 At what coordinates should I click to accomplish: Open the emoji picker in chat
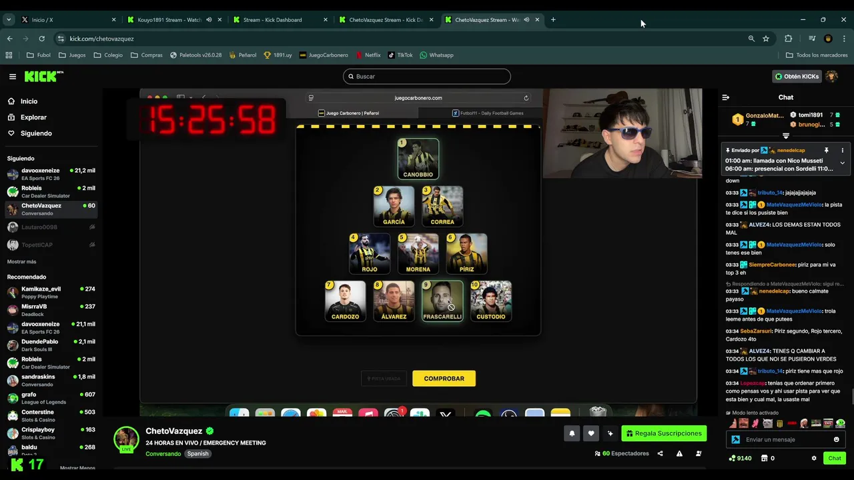pos(836,439)
